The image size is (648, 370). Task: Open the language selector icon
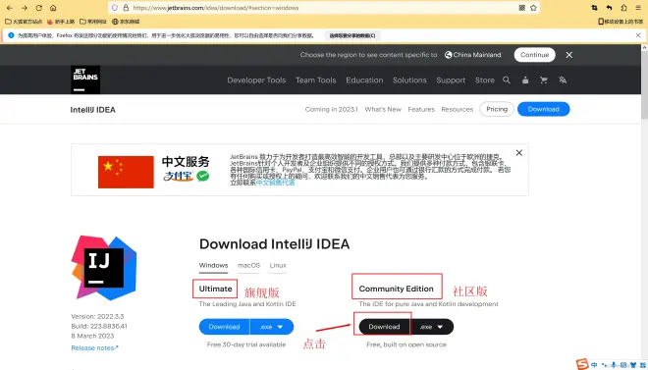click(563, 80)
